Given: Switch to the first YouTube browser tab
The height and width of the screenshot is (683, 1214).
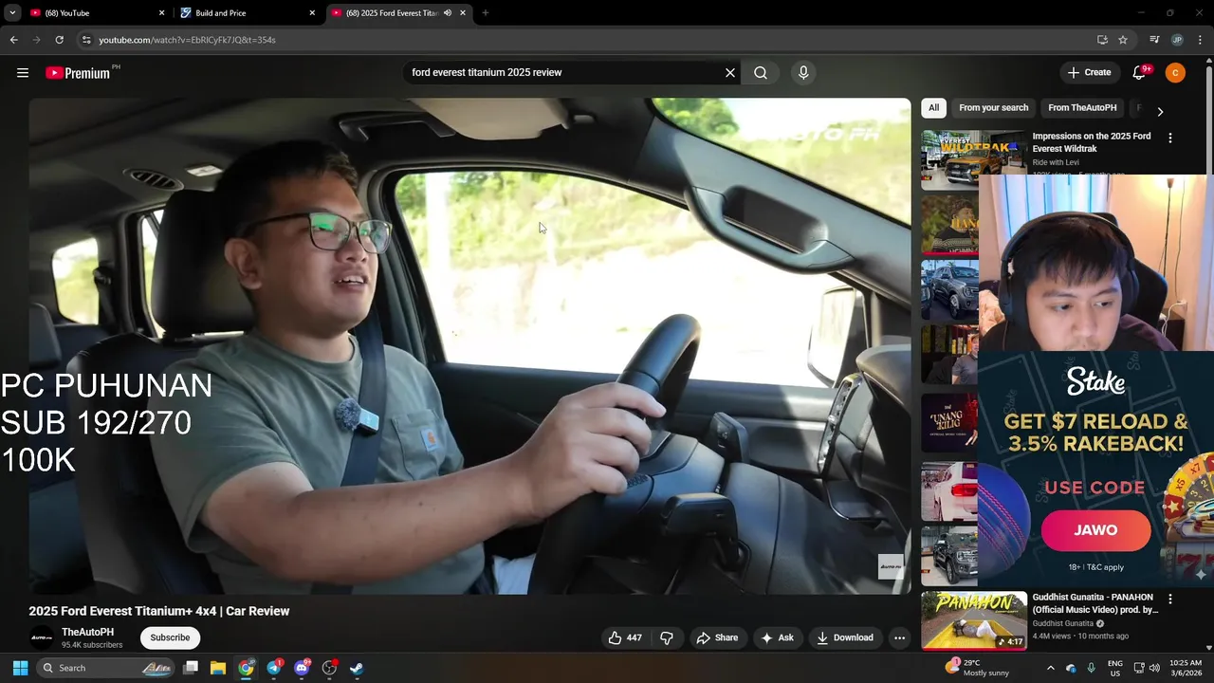Looking at the screenshot, I should [x=95, y=13].
